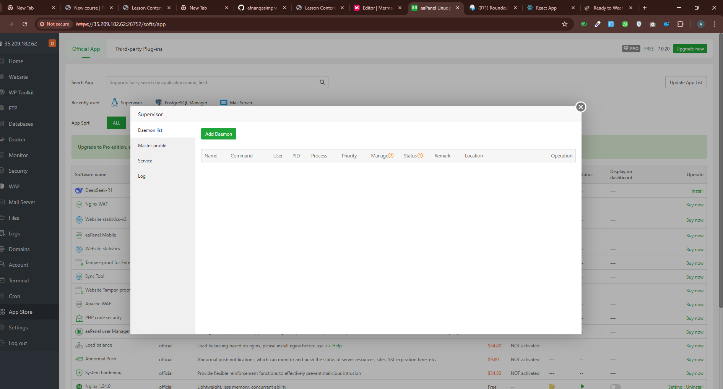Click the Not secure site info chip
The image size is (723, 389).
(55, 24)
